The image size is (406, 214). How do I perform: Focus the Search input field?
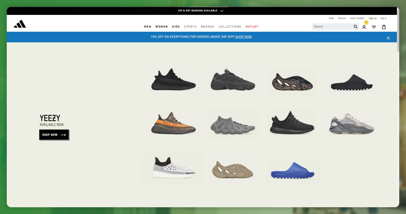(332, 27)
